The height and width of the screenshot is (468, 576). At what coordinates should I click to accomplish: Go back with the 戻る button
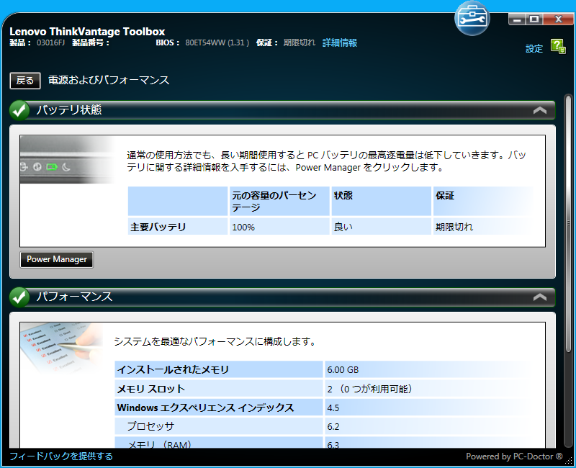[25, 81]
